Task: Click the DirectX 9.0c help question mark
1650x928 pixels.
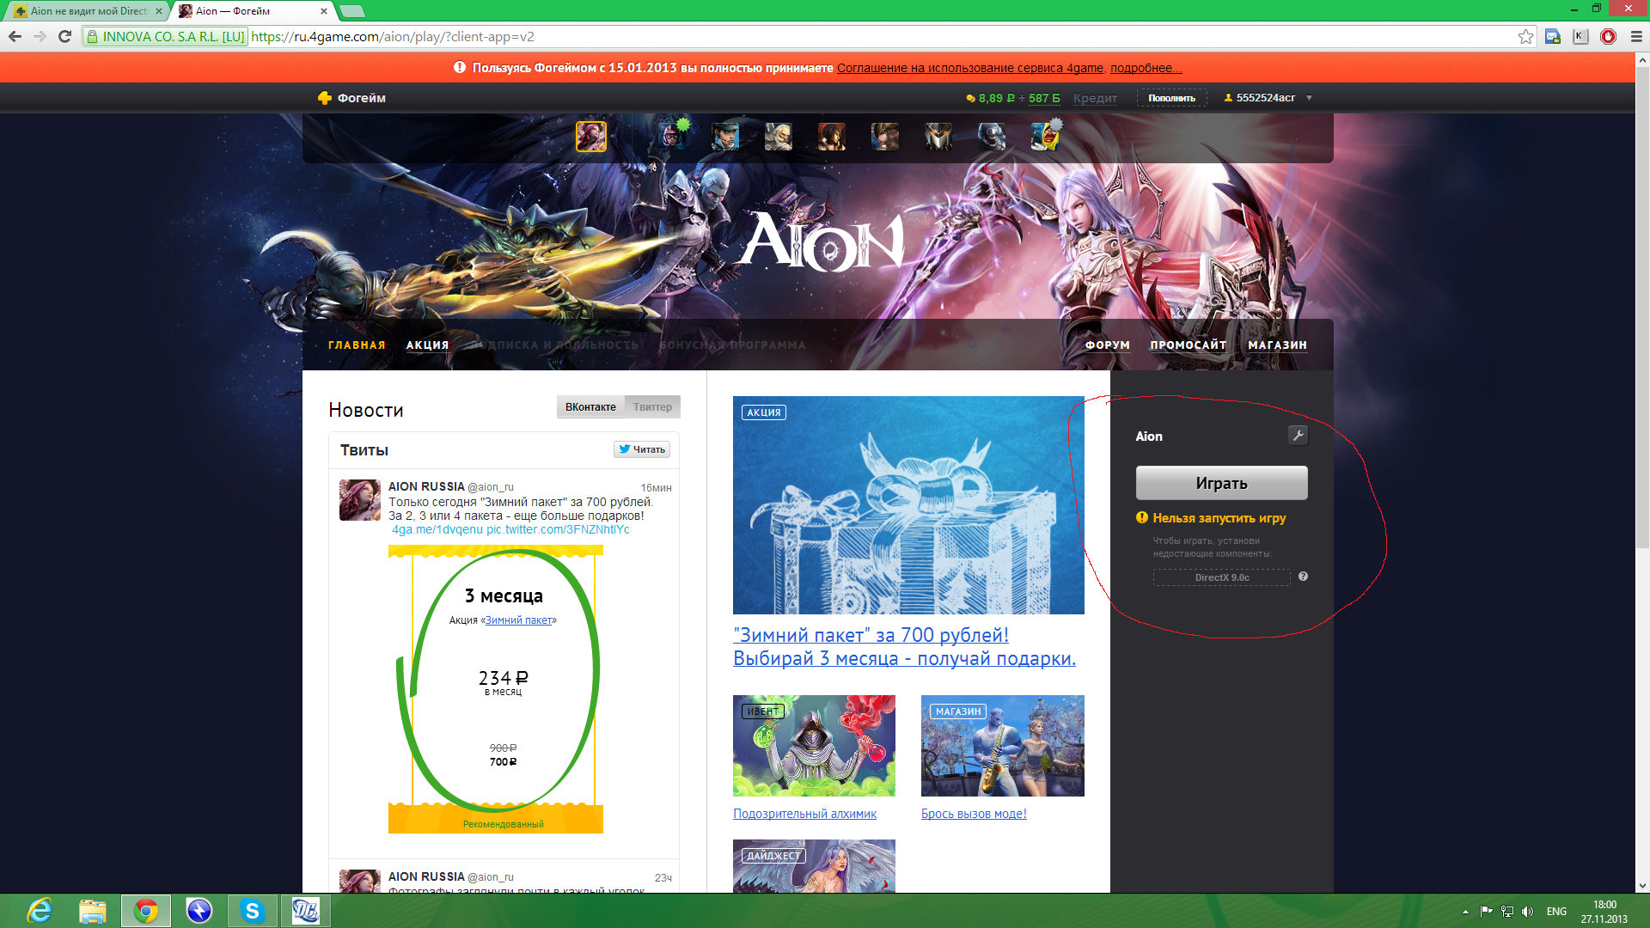Action: click(x=1303, y=577)
